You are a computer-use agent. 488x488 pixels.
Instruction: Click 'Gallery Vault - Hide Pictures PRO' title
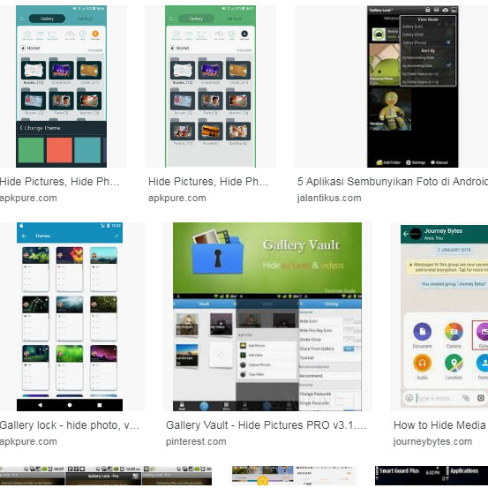(x=266, y=425)
